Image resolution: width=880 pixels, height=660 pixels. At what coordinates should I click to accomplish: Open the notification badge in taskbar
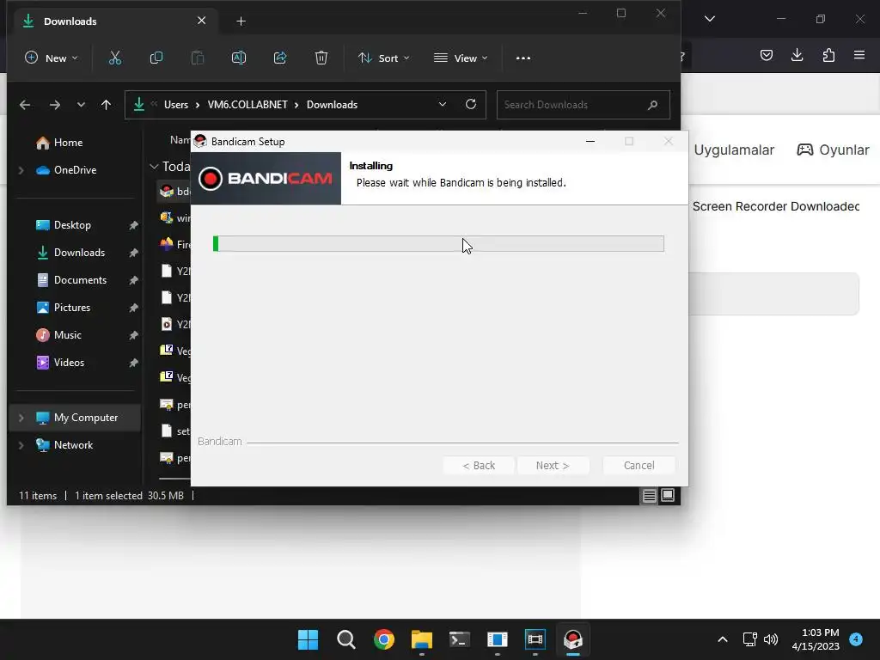tap(855, 639)
